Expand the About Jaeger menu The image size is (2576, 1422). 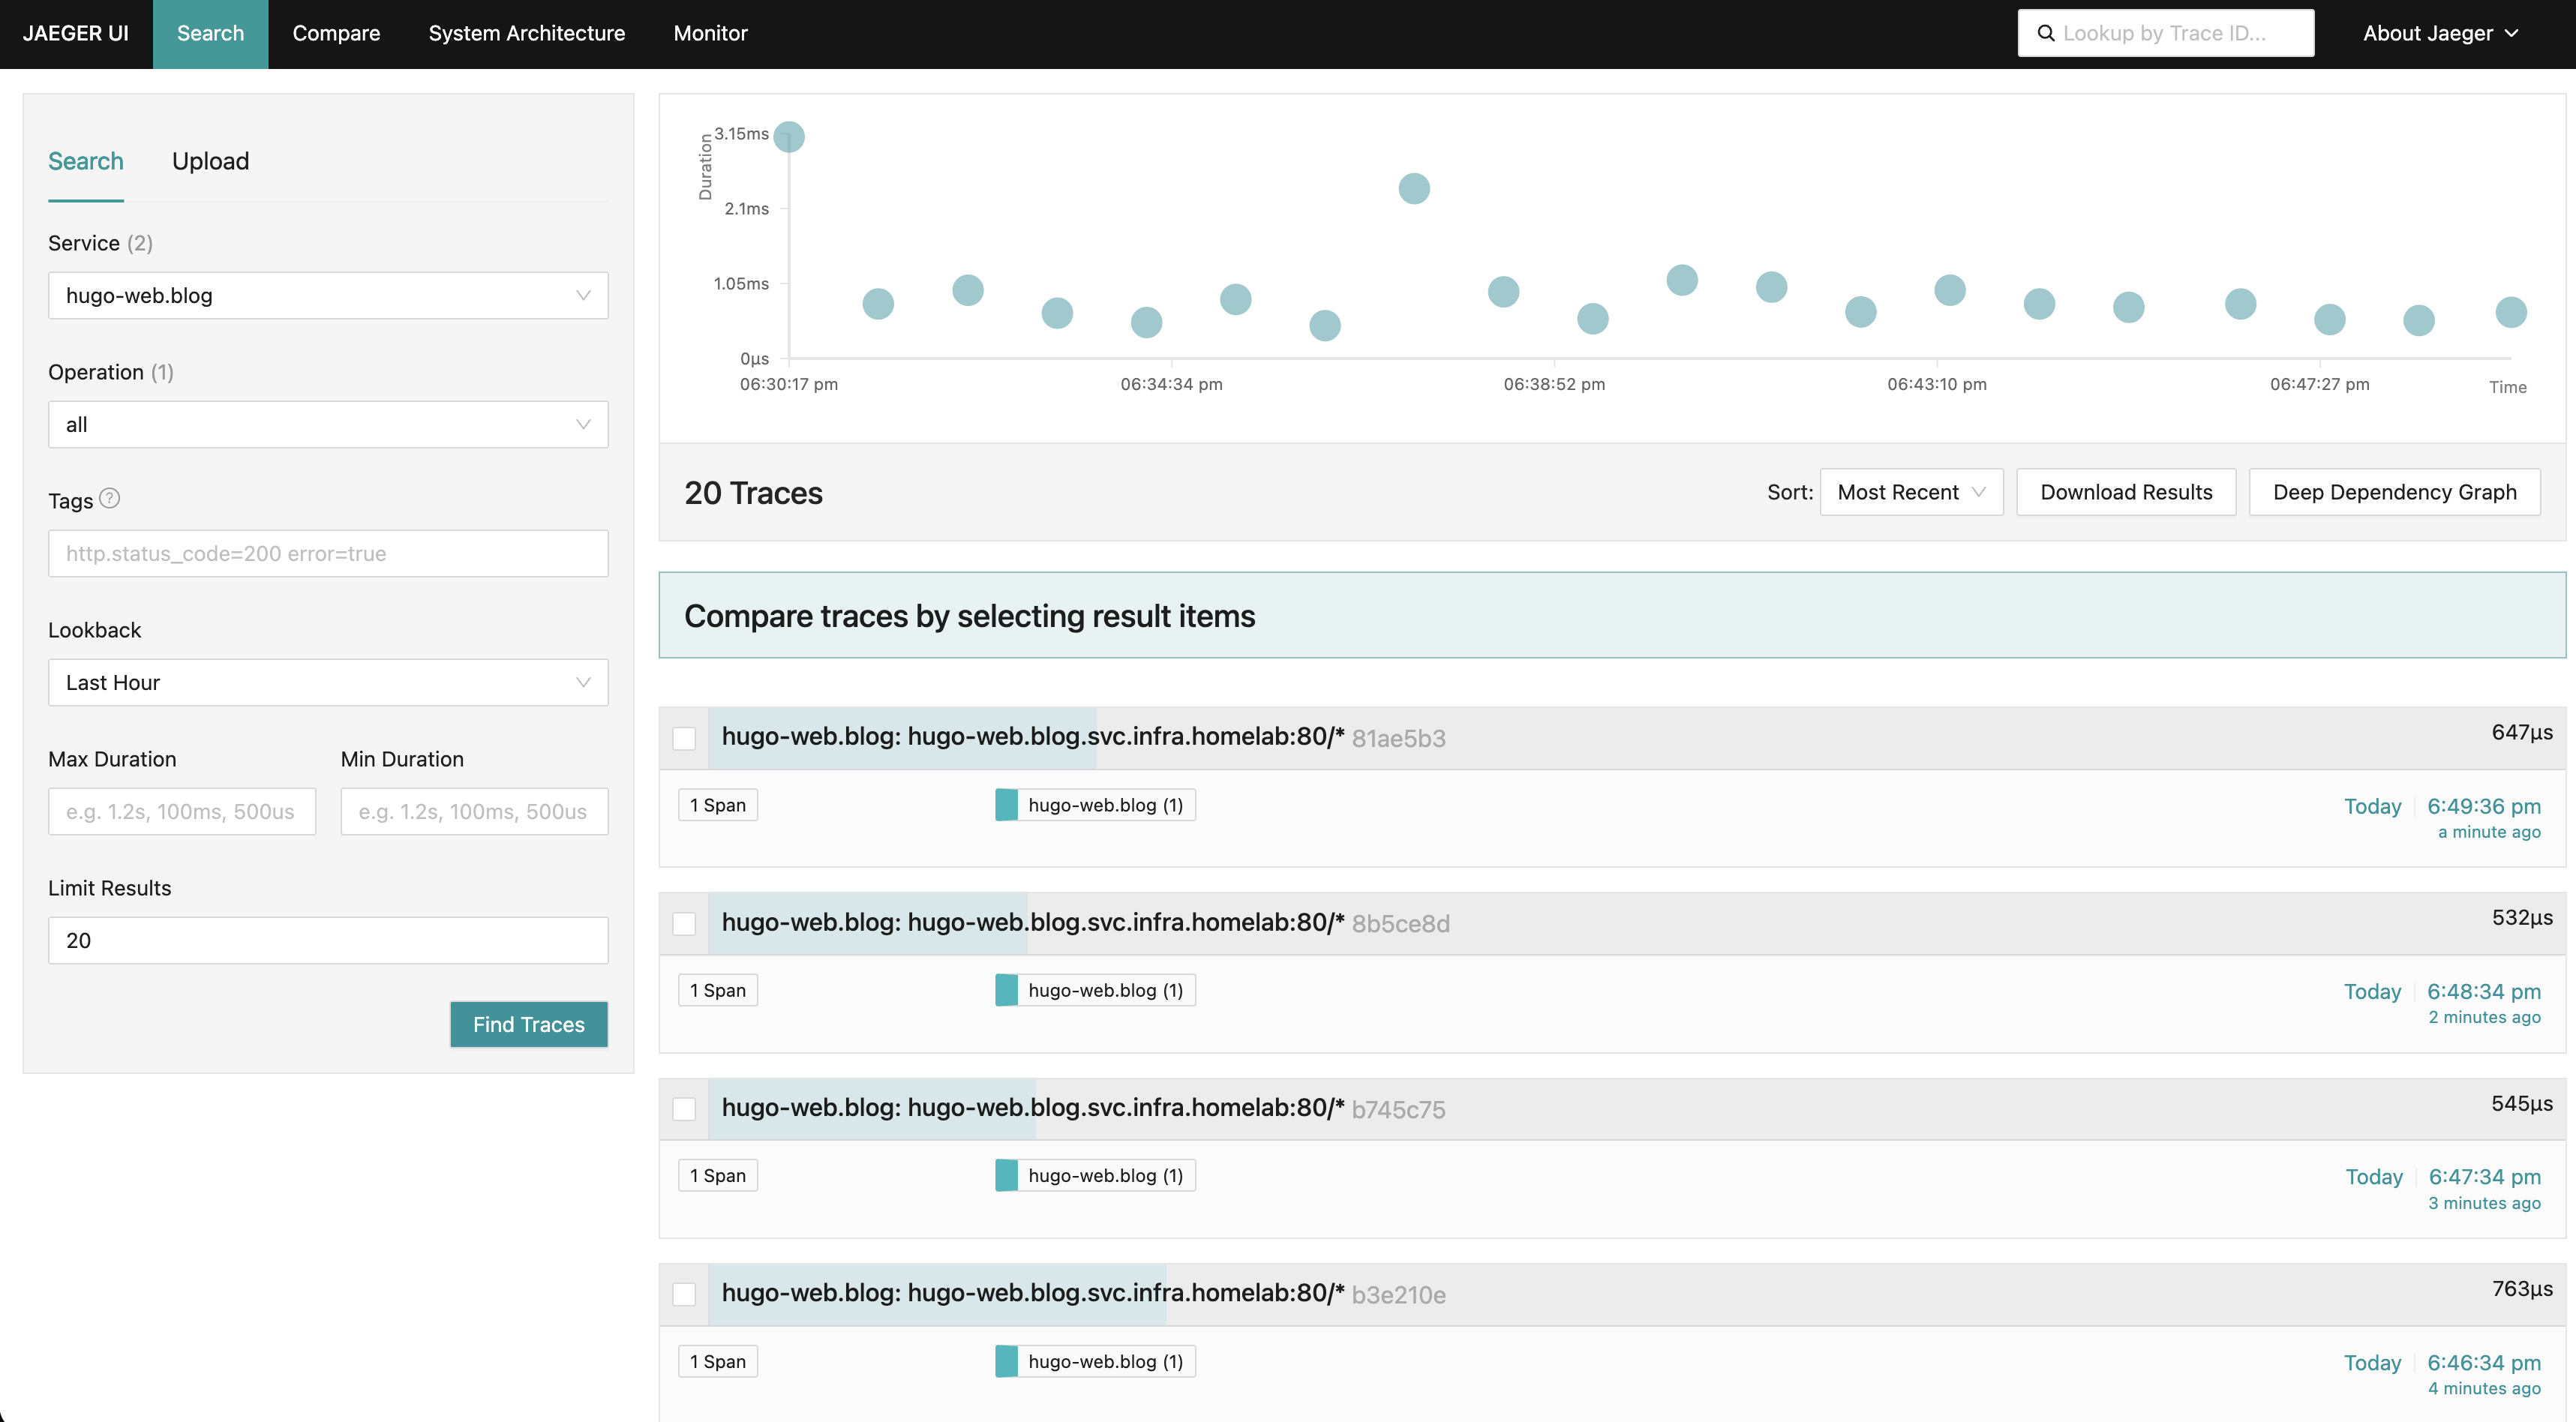[2440, 33]
